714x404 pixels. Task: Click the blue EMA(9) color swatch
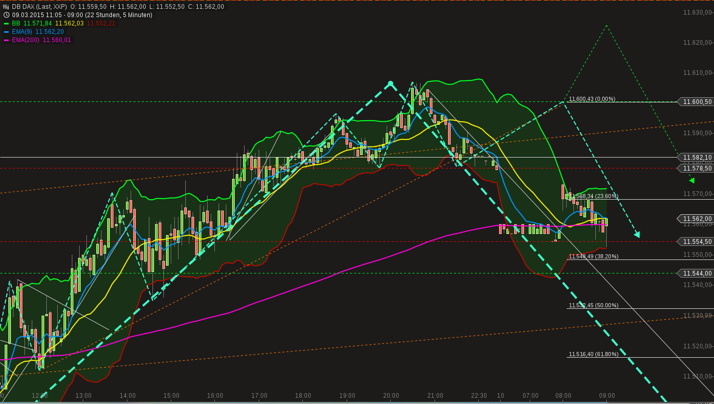click(x=6, y=32)
